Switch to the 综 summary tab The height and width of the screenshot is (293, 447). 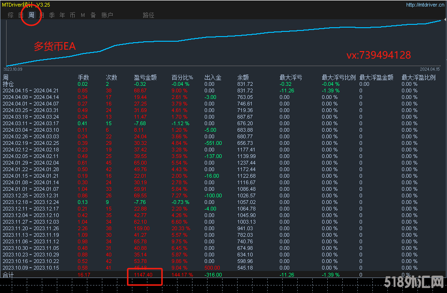tap(10, 15)
